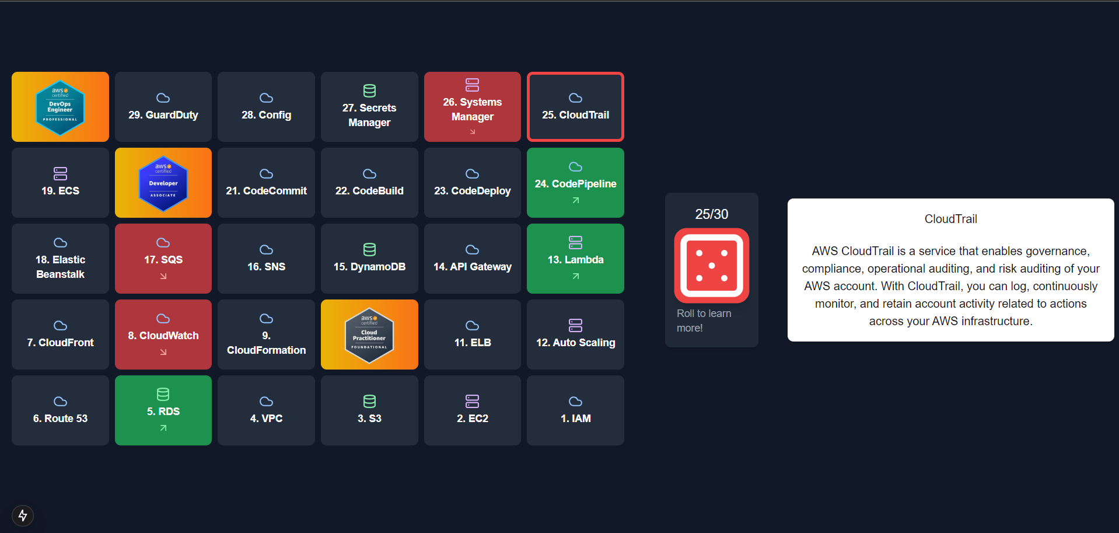Click the "14. API Gateway" label

point(473,267)
